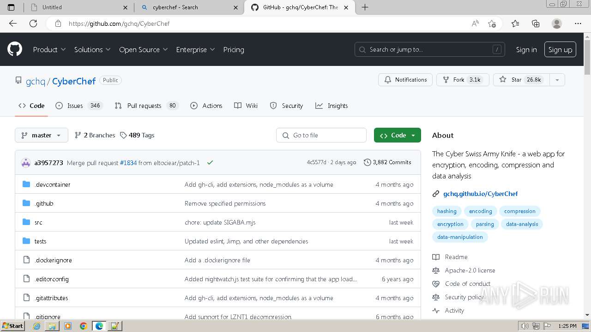The image size is (591, 332).
Task: Open File Explorer from the taskbar
Action: [52, 326]
